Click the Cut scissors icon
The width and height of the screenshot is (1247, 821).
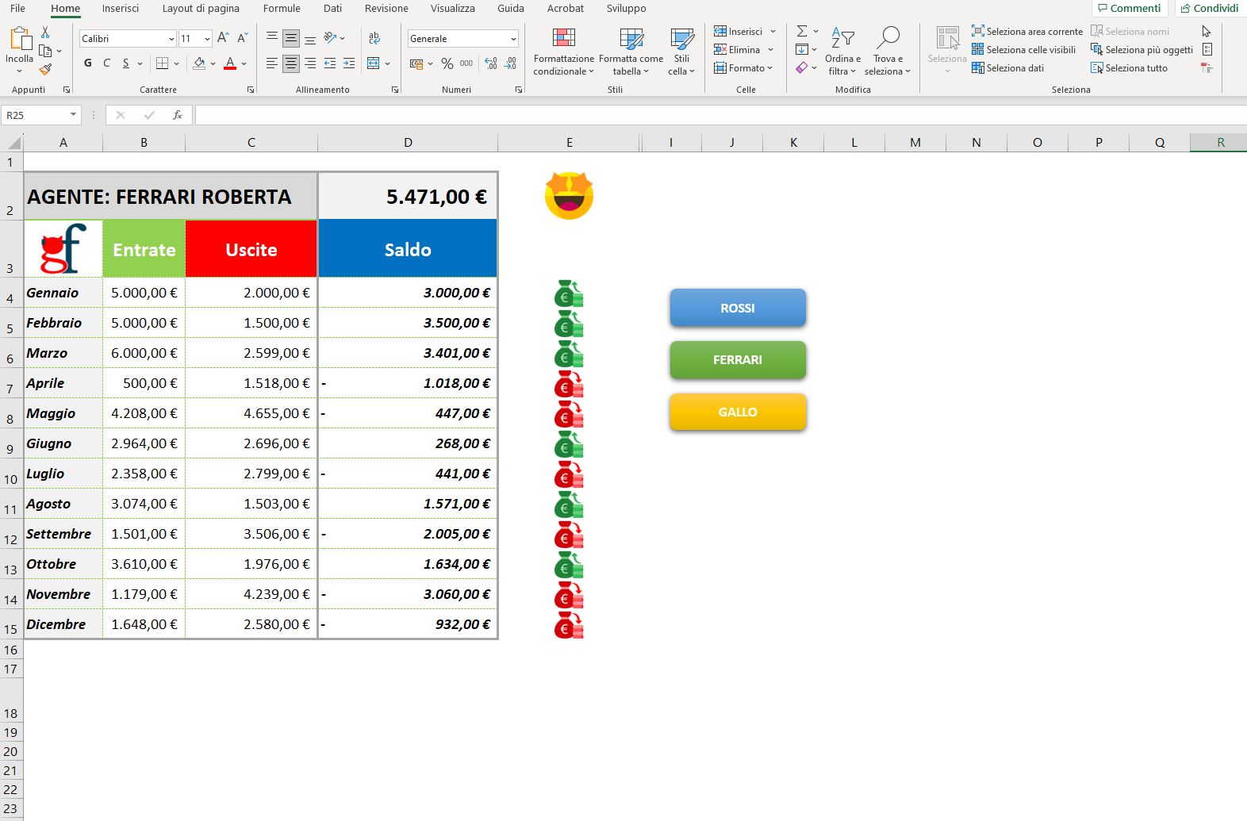click(45, 32)
